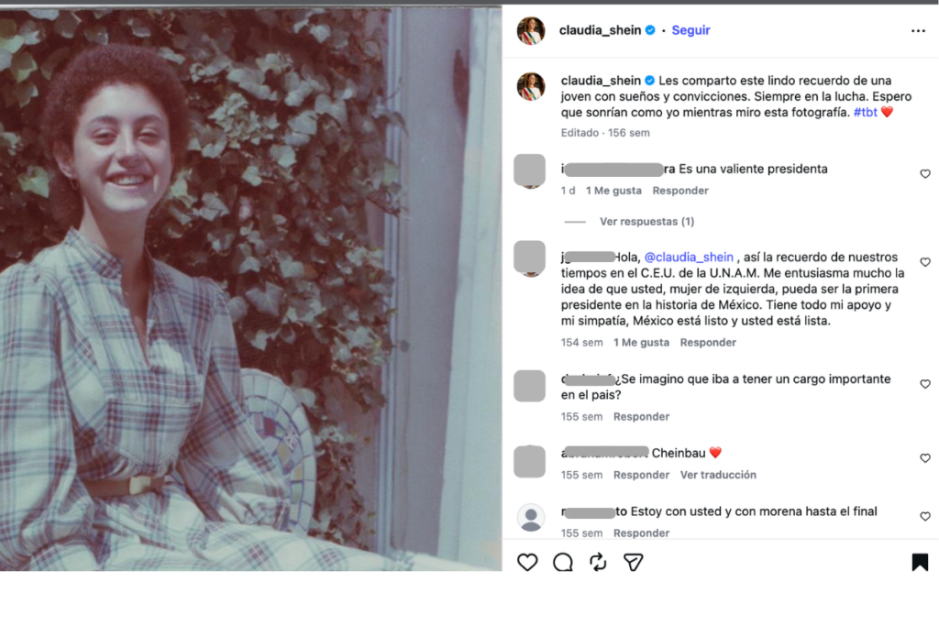
Task: Like the comment mentioning the C.E.U. de la U.N.A.M.
Action: click(x=925, y=260)
